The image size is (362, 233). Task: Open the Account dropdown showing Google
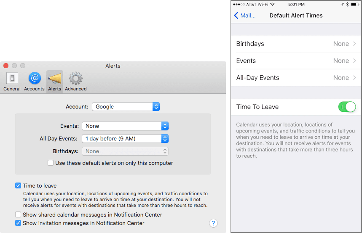click(126, 107)
